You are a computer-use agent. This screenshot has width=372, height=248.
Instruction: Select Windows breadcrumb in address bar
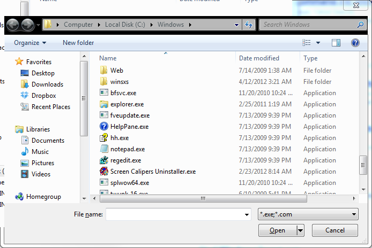tap(170, 25)
